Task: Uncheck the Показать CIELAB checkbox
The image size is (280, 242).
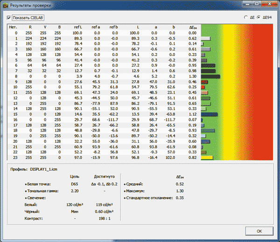Action: pyautogui.click(x=8, y=18)
